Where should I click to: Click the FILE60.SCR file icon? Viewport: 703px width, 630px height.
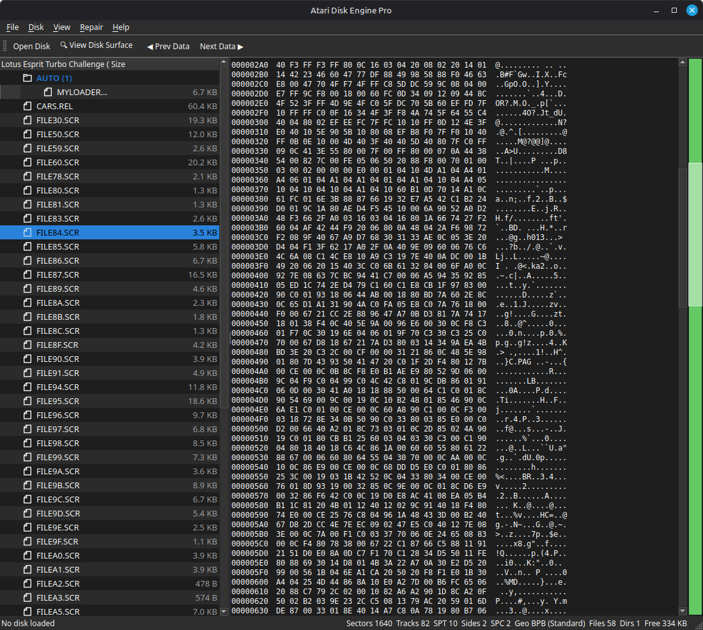coord(27,162)
